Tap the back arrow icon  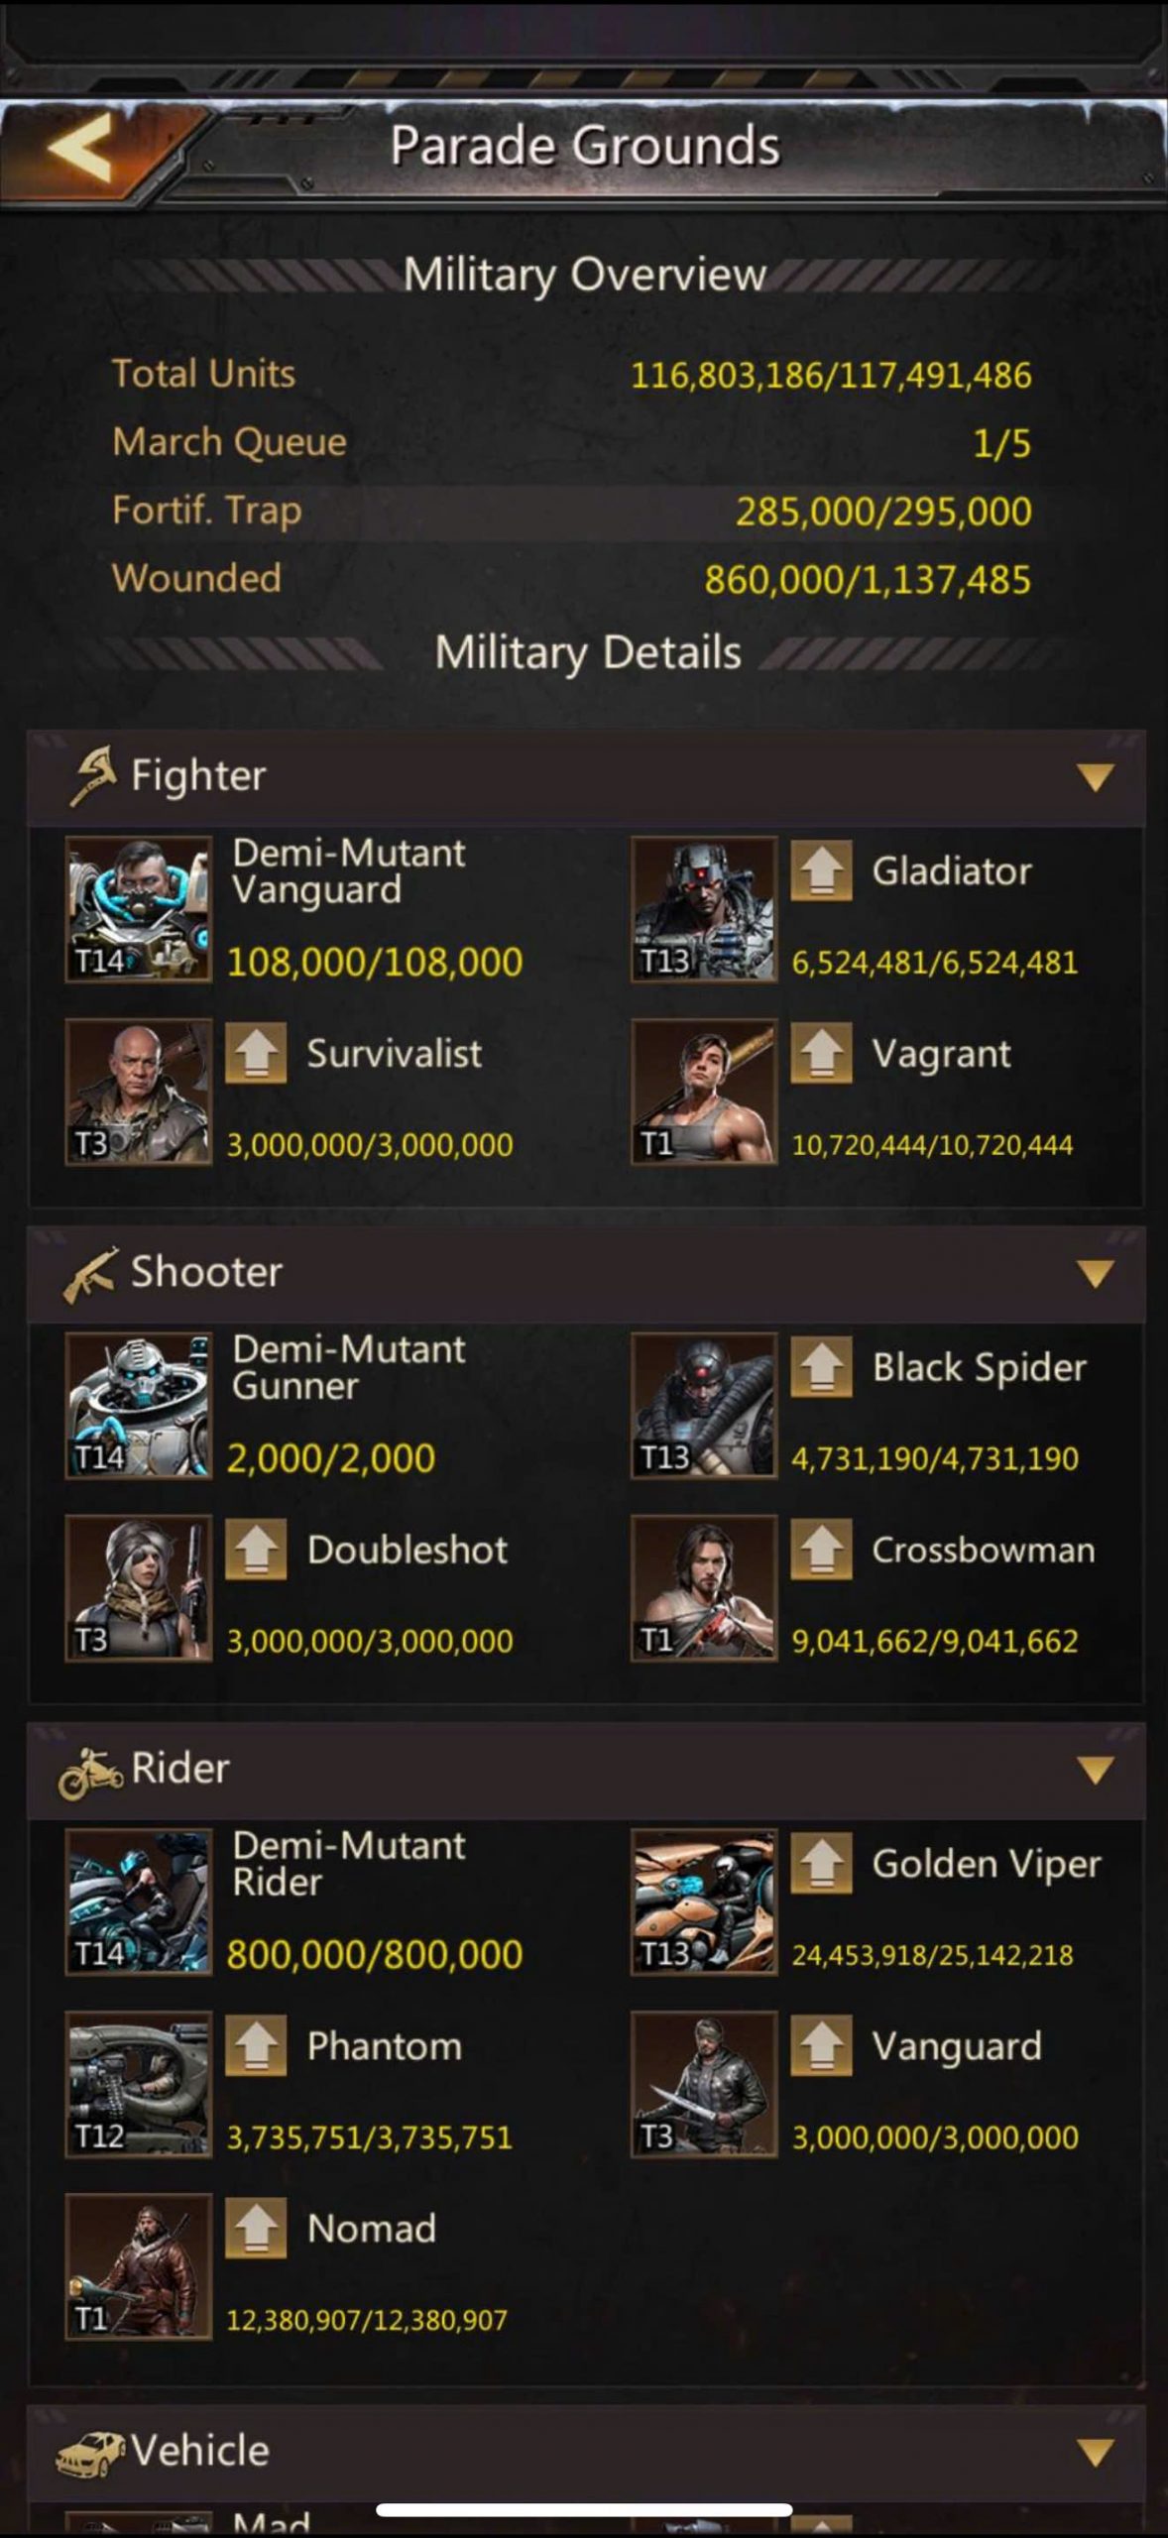[x=79, y=147]
